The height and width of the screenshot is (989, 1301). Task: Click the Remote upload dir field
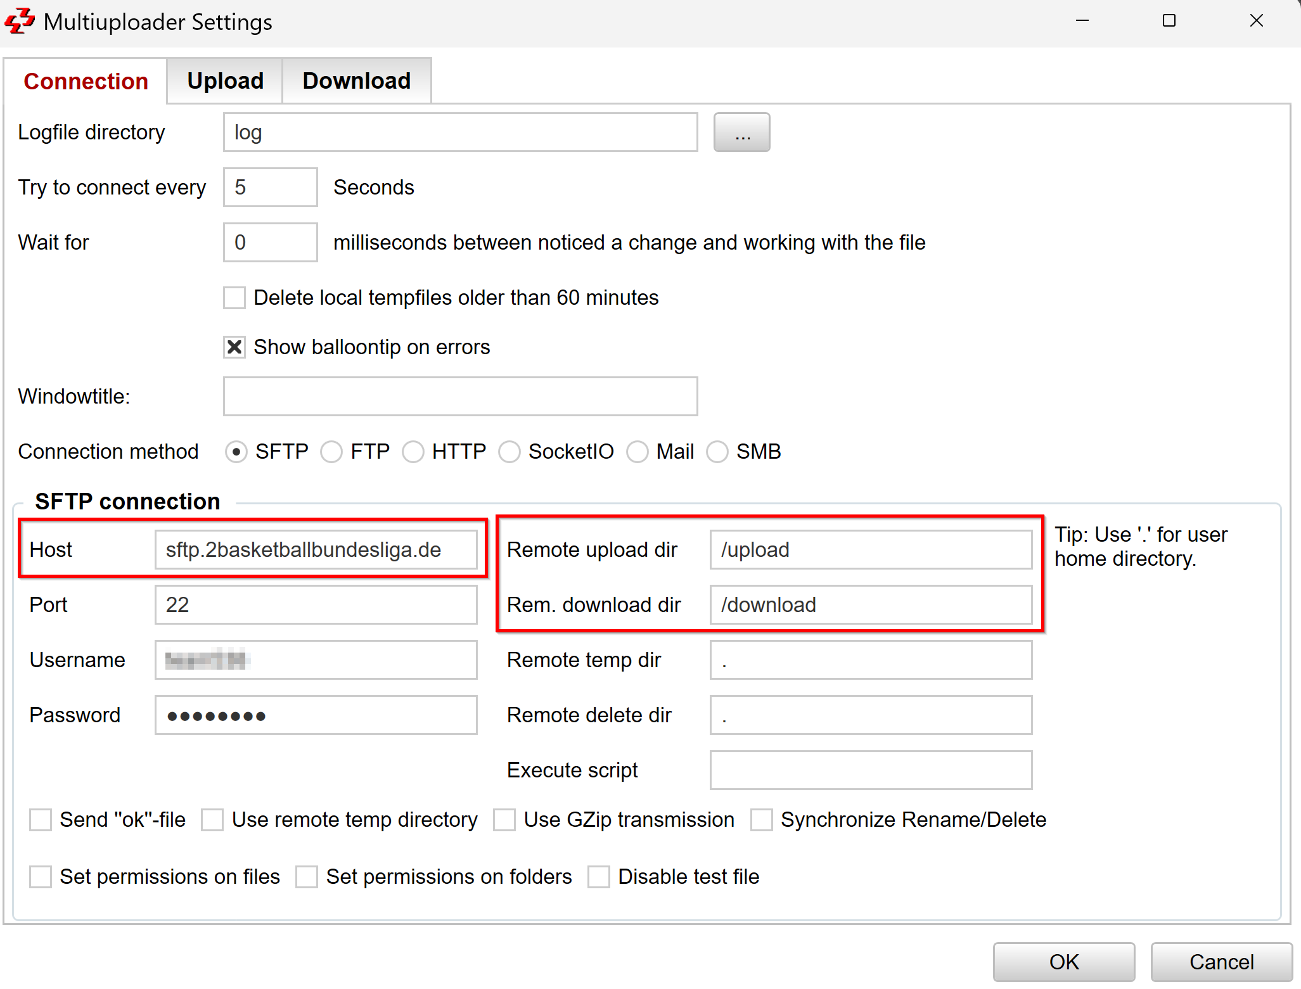(870, 550)
